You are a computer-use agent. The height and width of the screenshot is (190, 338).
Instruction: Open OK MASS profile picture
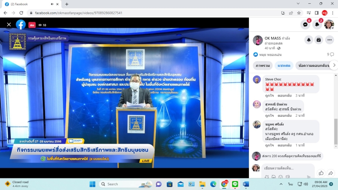(x=258, y=40)
